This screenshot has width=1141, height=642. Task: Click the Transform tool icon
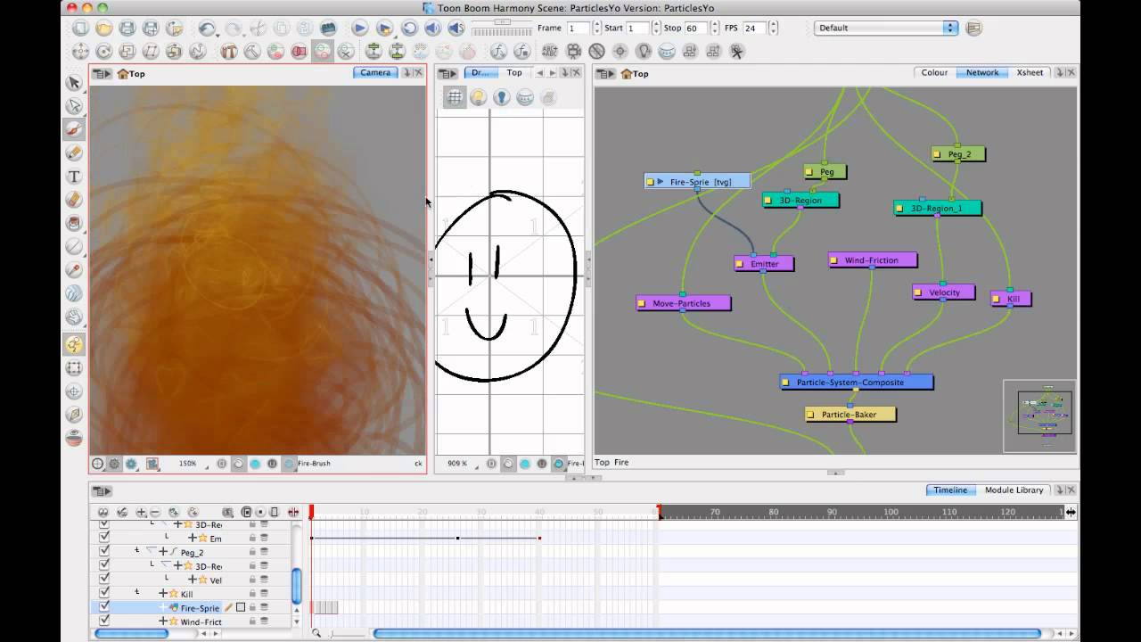pos(80,52)
